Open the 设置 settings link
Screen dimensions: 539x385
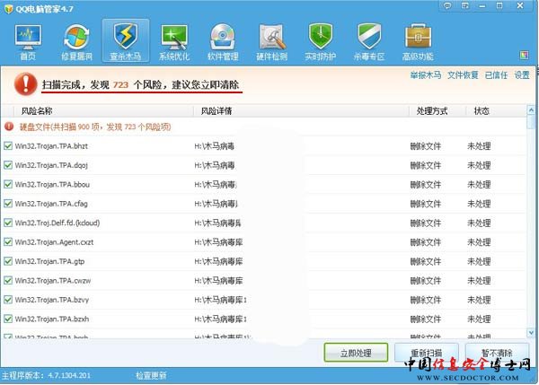(x=521, y=74)
